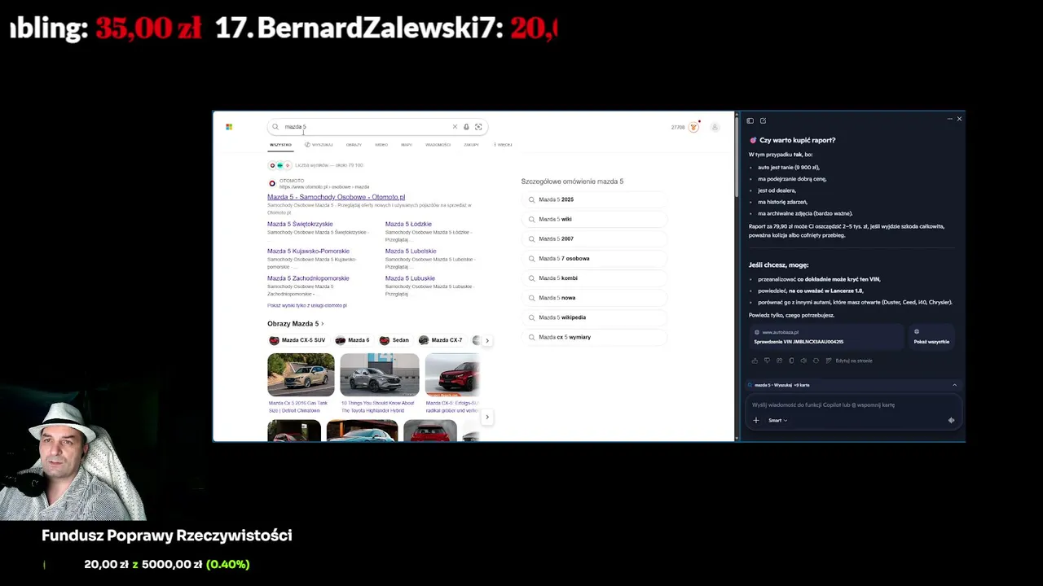Open the red Mazda CX-5 thumbnail
This screenshot has height=586, width=1043.
click(452, 374)
